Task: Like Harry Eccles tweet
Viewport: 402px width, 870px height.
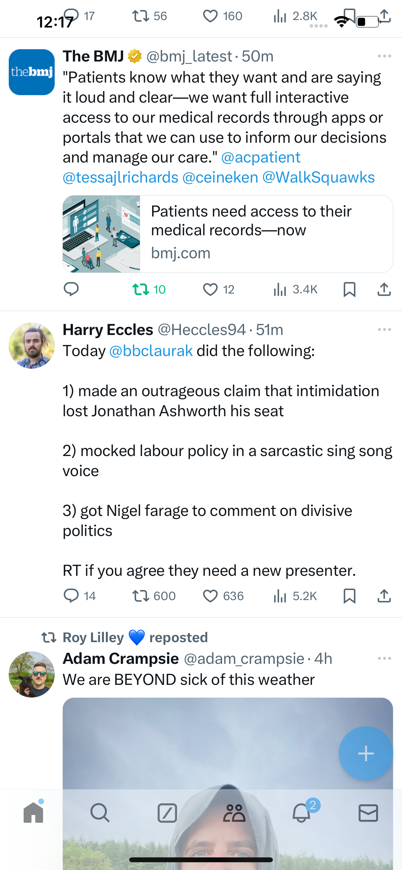Action: [x=210, y=596]
